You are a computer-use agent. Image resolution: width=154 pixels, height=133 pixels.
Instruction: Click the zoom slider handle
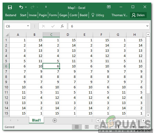[119, 127]
